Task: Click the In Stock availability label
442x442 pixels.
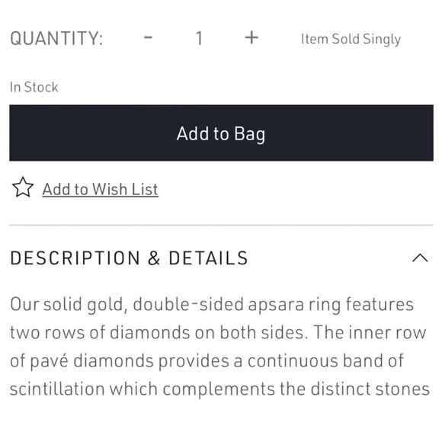Action: (34, 87)
